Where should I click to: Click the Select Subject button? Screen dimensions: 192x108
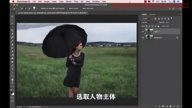74,8
